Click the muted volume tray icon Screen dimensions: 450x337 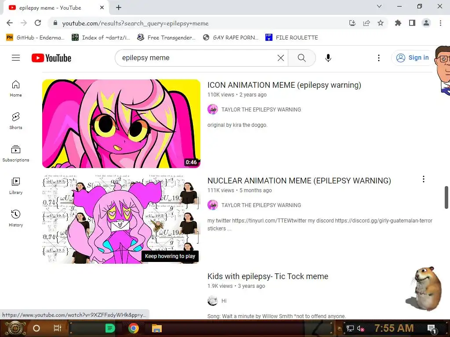click(360, 329)
